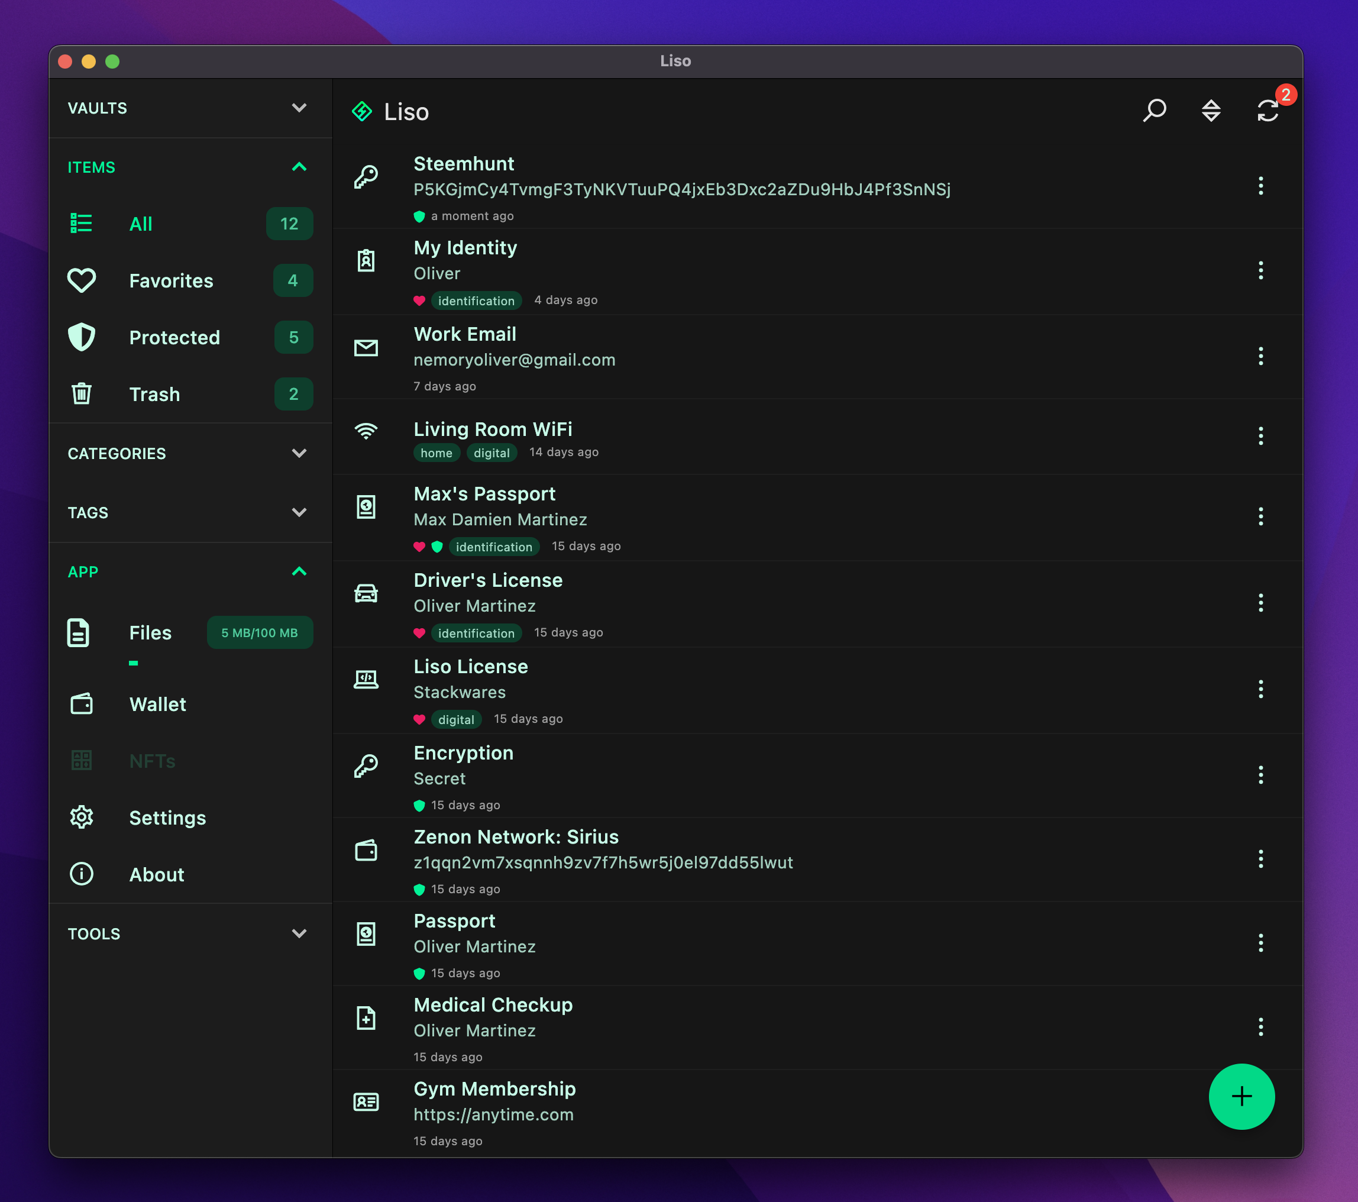Collapse the ITEMS section chevron

coord(300,167)
